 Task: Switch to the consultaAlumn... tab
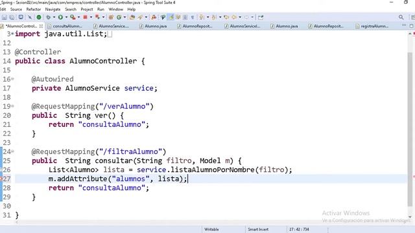65,26
